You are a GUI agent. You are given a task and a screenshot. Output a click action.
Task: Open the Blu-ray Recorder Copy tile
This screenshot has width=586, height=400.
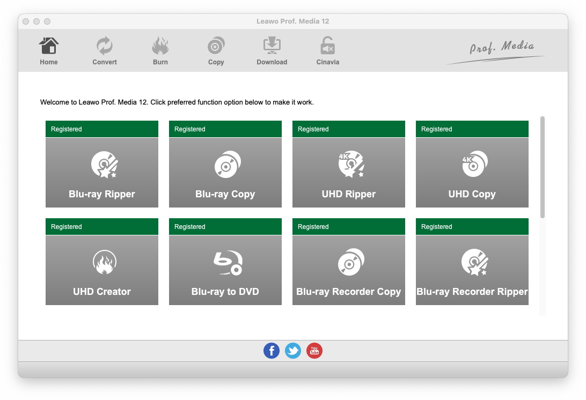(349, 270)
